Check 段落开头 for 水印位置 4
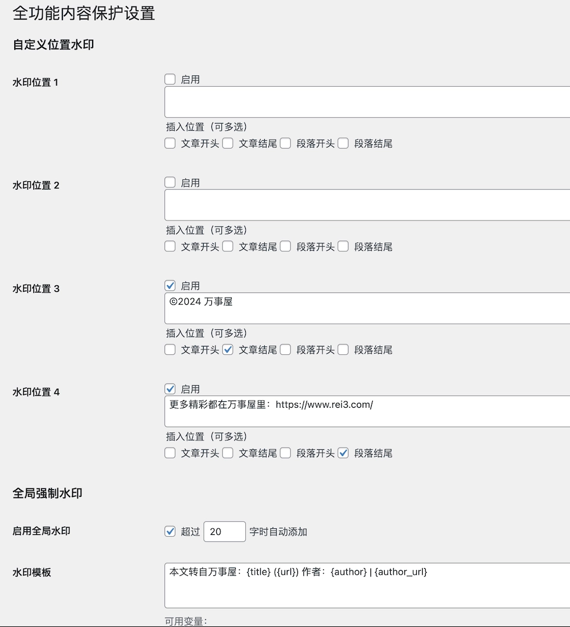This screenshot has height=627, width=570. point(285,453)
